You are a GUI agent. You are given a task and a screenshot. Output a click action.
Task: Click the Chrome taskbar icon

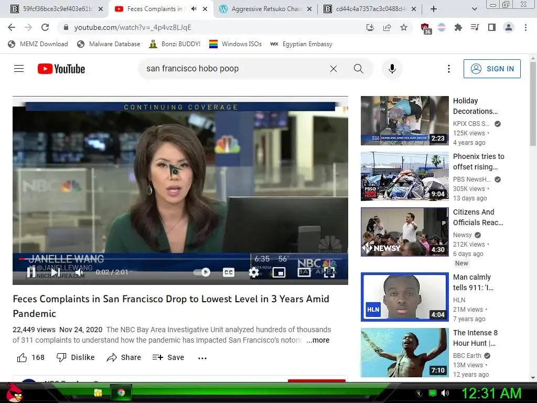(121, 393)
